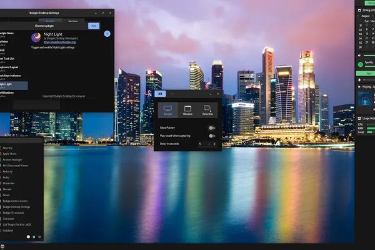Open Apple Music from the app menu
This screenshot has height=250, width=375.
pos(21,154)
